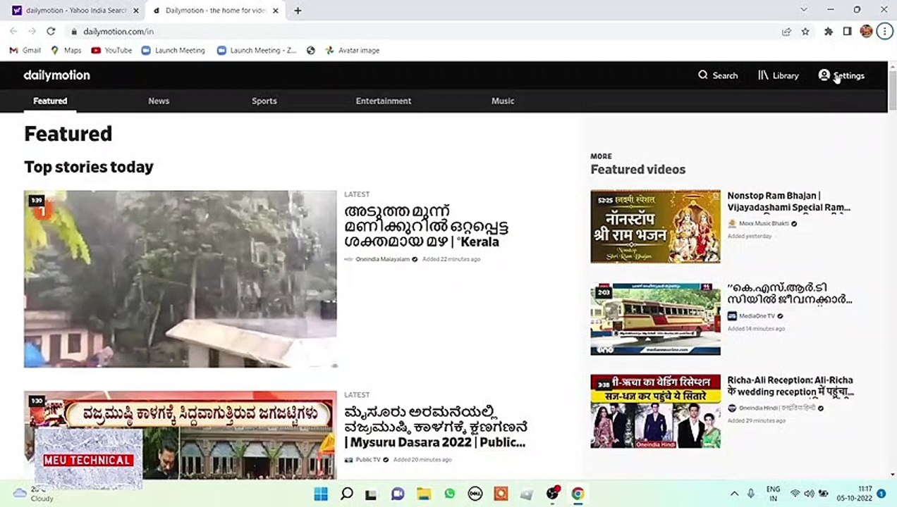The width and height of the screenshot is (897, 507).
Task: Go back with browser back arrow
Action: click(13, 32)
